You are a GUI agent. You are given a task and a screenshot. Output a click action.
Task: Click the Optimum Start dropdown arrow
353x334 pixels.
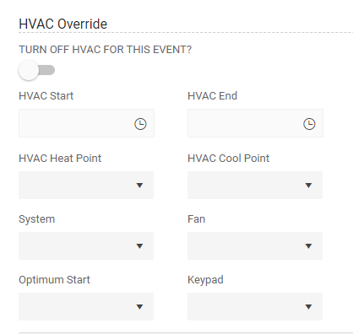click(x=139, y=307)
